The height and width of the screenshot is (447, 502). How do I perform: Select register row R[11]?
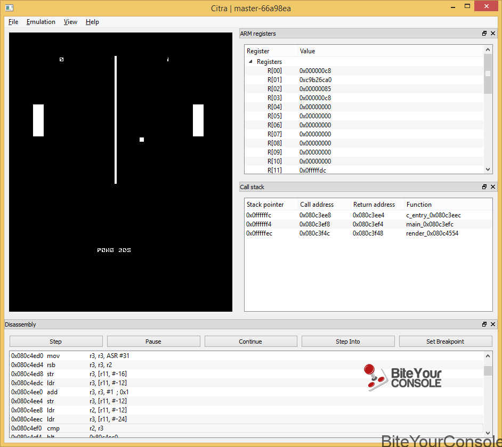pyautogui.click(x=364, y=170)
